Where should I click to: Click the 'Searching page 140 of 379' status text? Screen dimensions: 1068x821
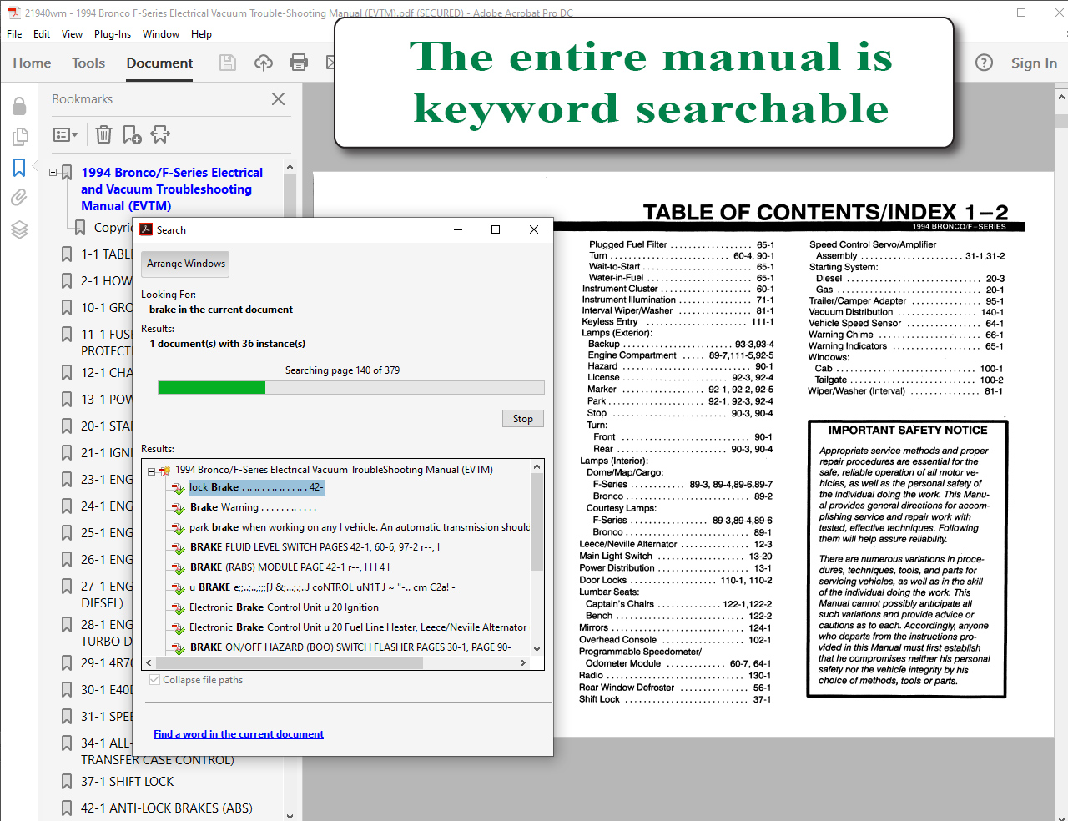(342, 370)
